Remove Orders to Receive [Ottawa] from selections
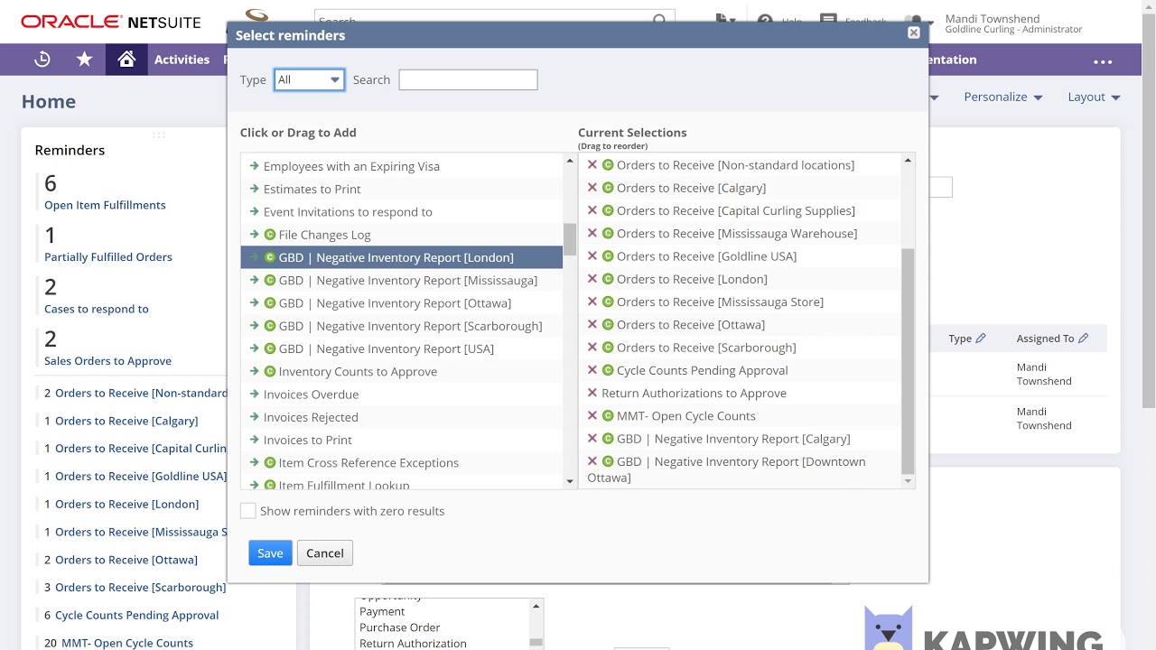The width and height of the screenshot is (1156, 650). click(x=592, y=324)
